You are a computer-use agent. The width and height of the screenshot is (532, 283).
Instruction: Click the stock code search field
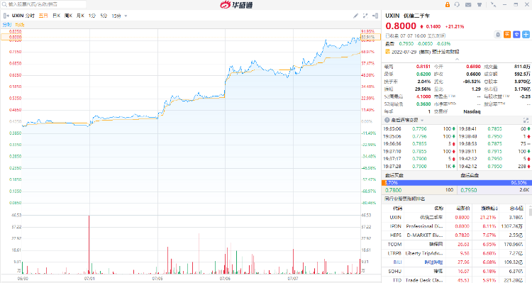tap(43, 4)
